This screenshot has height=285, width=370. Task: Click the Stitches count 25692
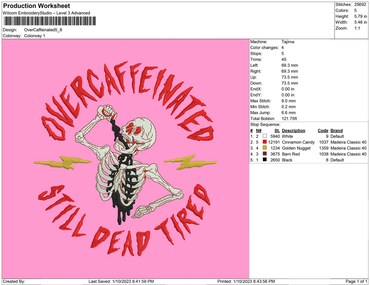click(360, 4)
